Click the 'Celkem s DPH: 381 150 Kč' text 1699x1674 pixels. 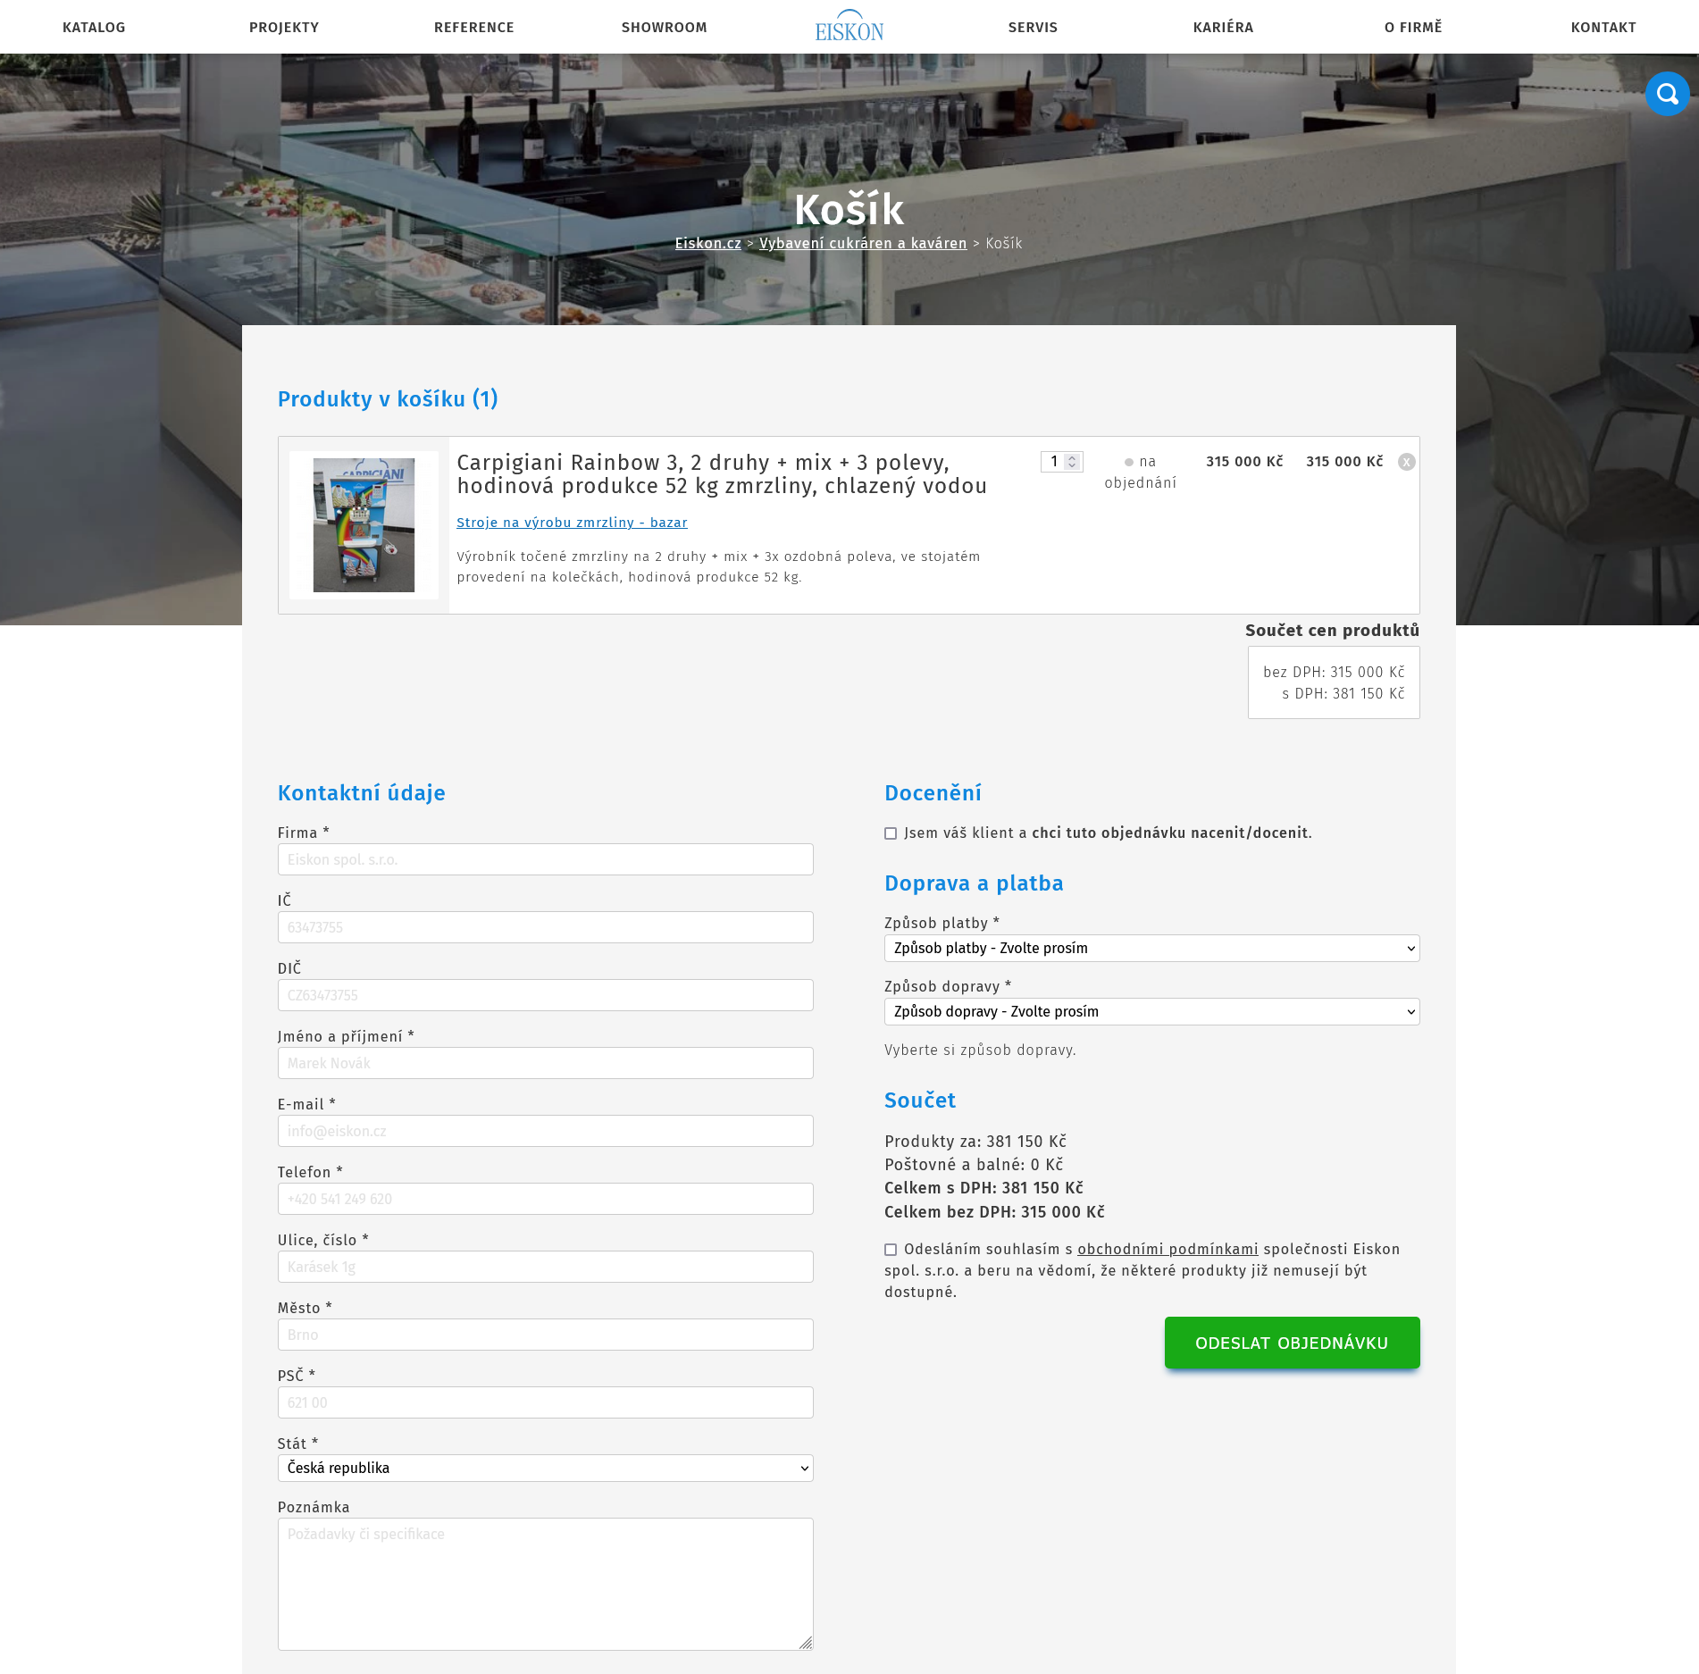tap(983, 1188)
